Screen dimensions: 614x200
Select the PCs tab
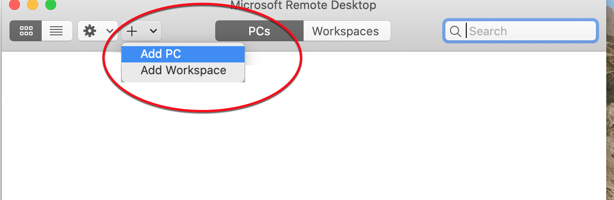[x=259, y=31]
